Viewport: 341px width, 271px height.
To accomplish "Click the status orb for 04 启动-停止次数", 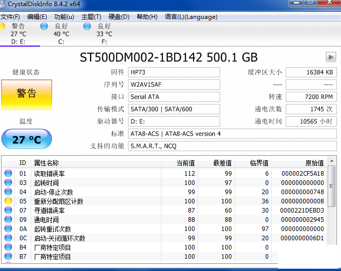I will point(8,192).
